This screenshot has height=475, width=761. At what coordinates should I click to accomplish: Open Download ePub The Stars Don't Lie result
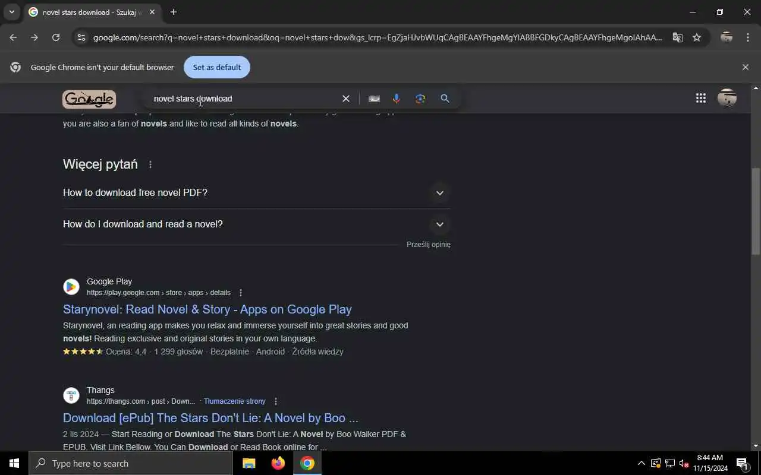[210, 418]
